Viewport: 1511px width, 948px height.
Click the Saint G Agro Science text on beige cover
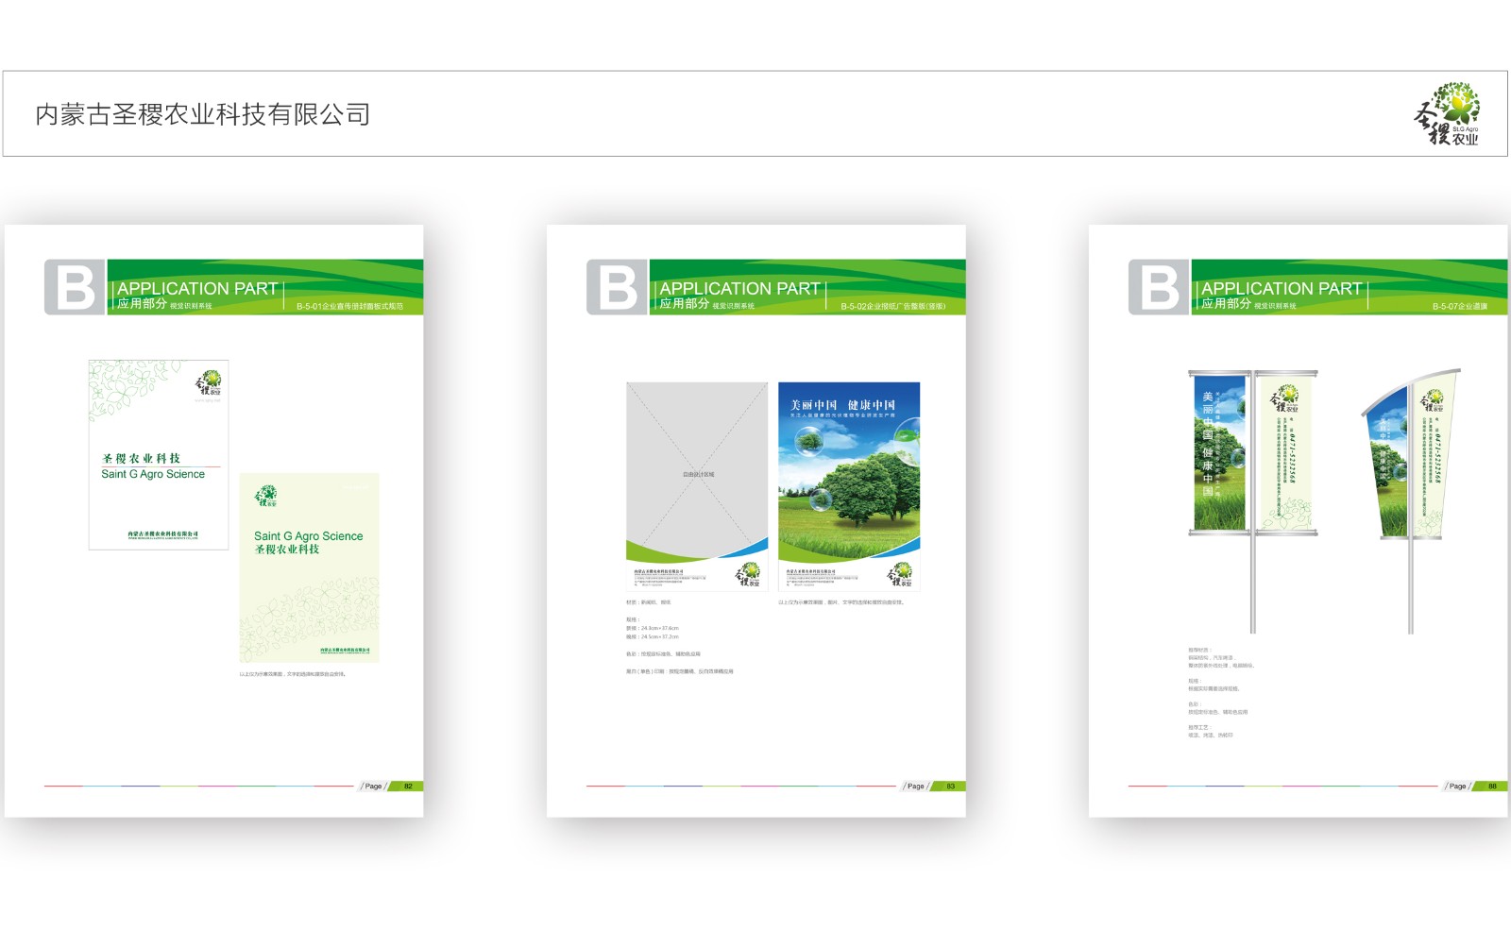coord(308,535)
